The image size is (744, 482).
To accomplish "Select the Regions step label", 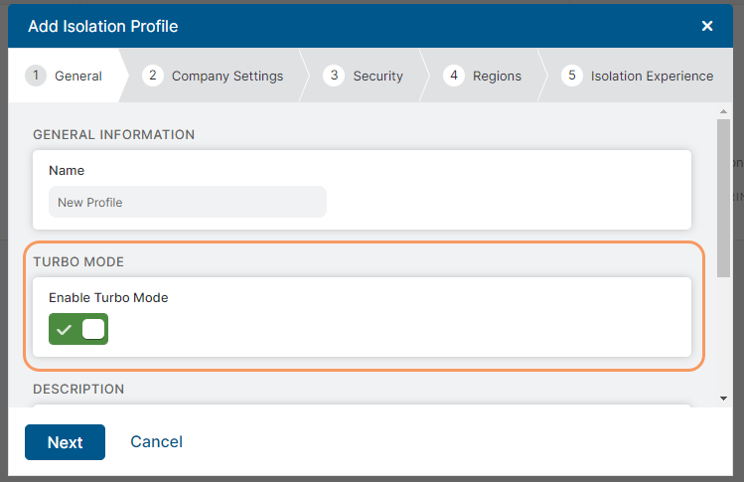I will pyautogui.click(x=497, y=76).
